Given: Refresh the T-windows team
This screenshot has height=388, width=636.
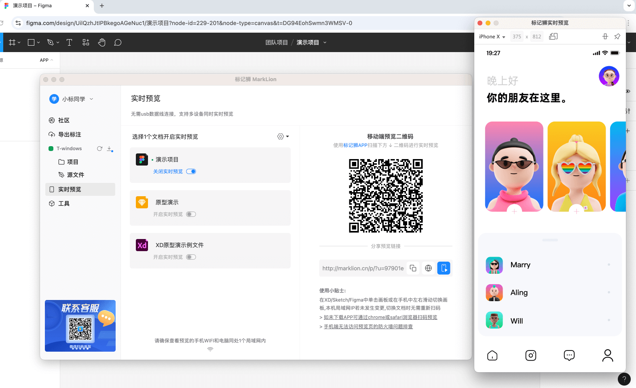Looking at the screenshot, I should coord(99,149).
